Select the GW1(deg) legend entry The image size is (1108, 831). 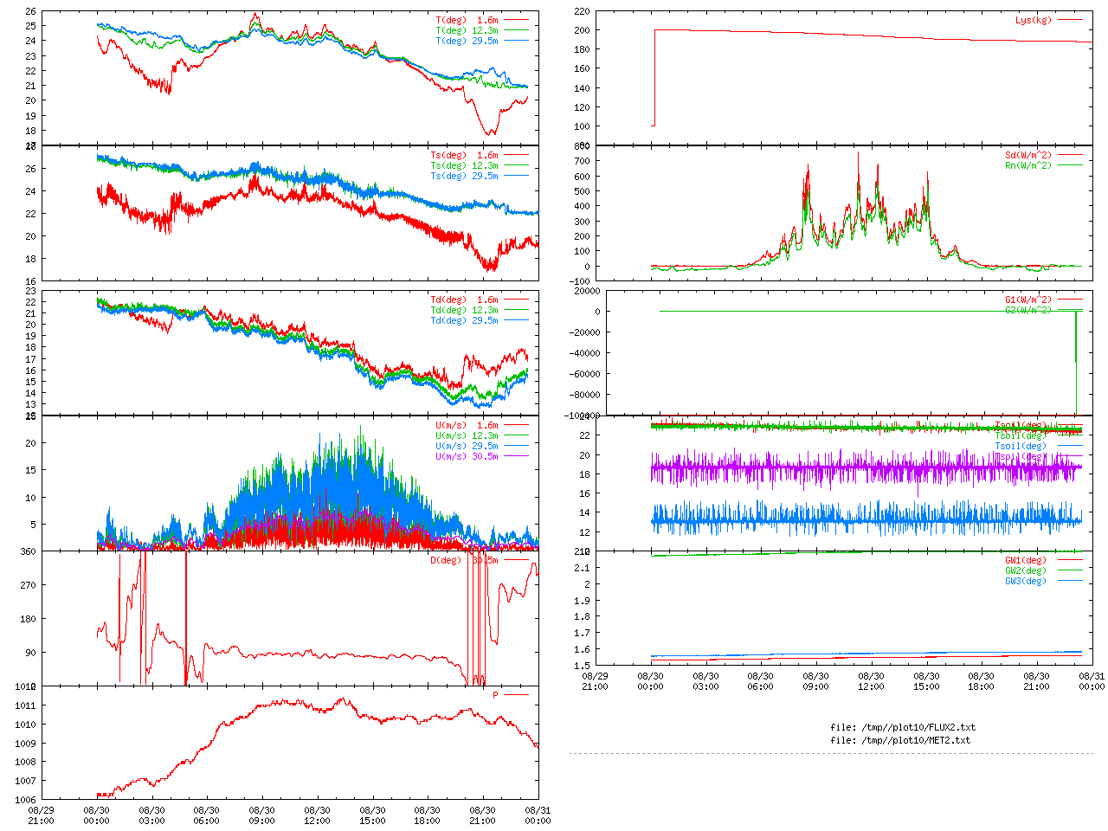pyautogui.click(x=1026, y=560)
